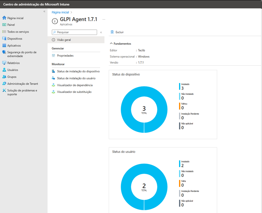Viewport: 262px width, 213px height.
Task: Click the trash icon for Excluir
Action: 112,32
